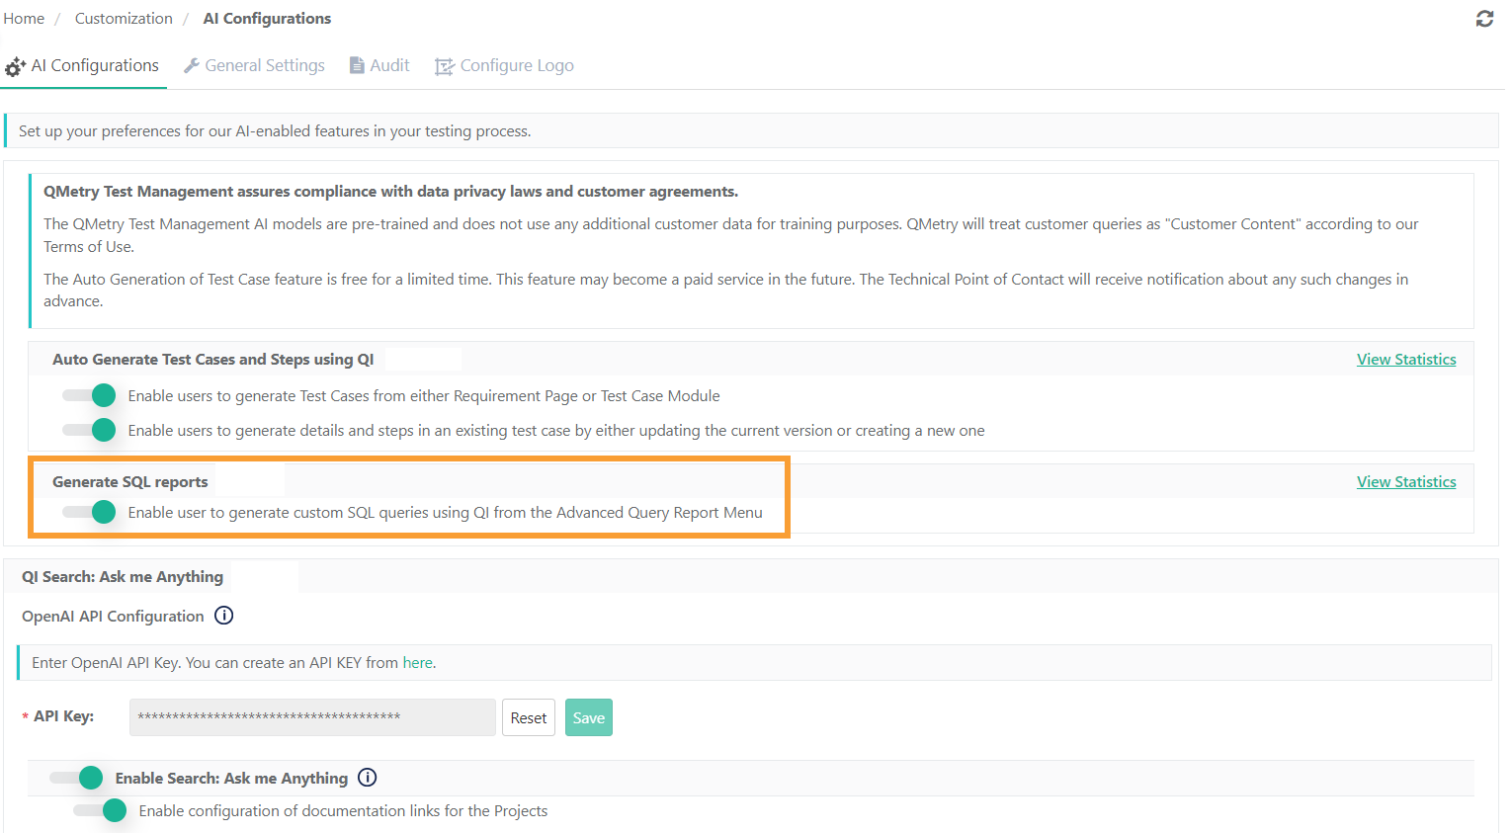1512x833 pixels.
Task: Click the Home breadcrumb link
Action: (x=24, y=18)
